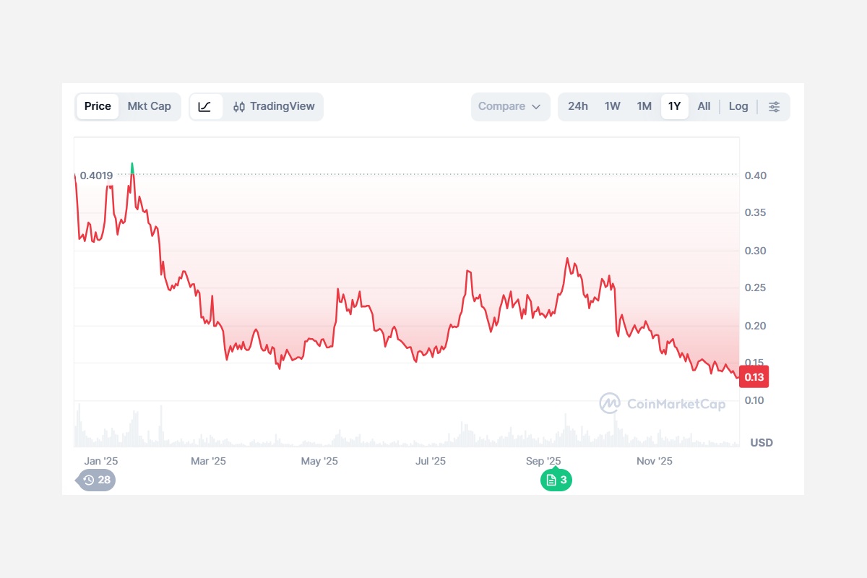This screenshot has width=867, height=578.
Task: Switch to line chart view icon
Action: click(x=205, y=107)
